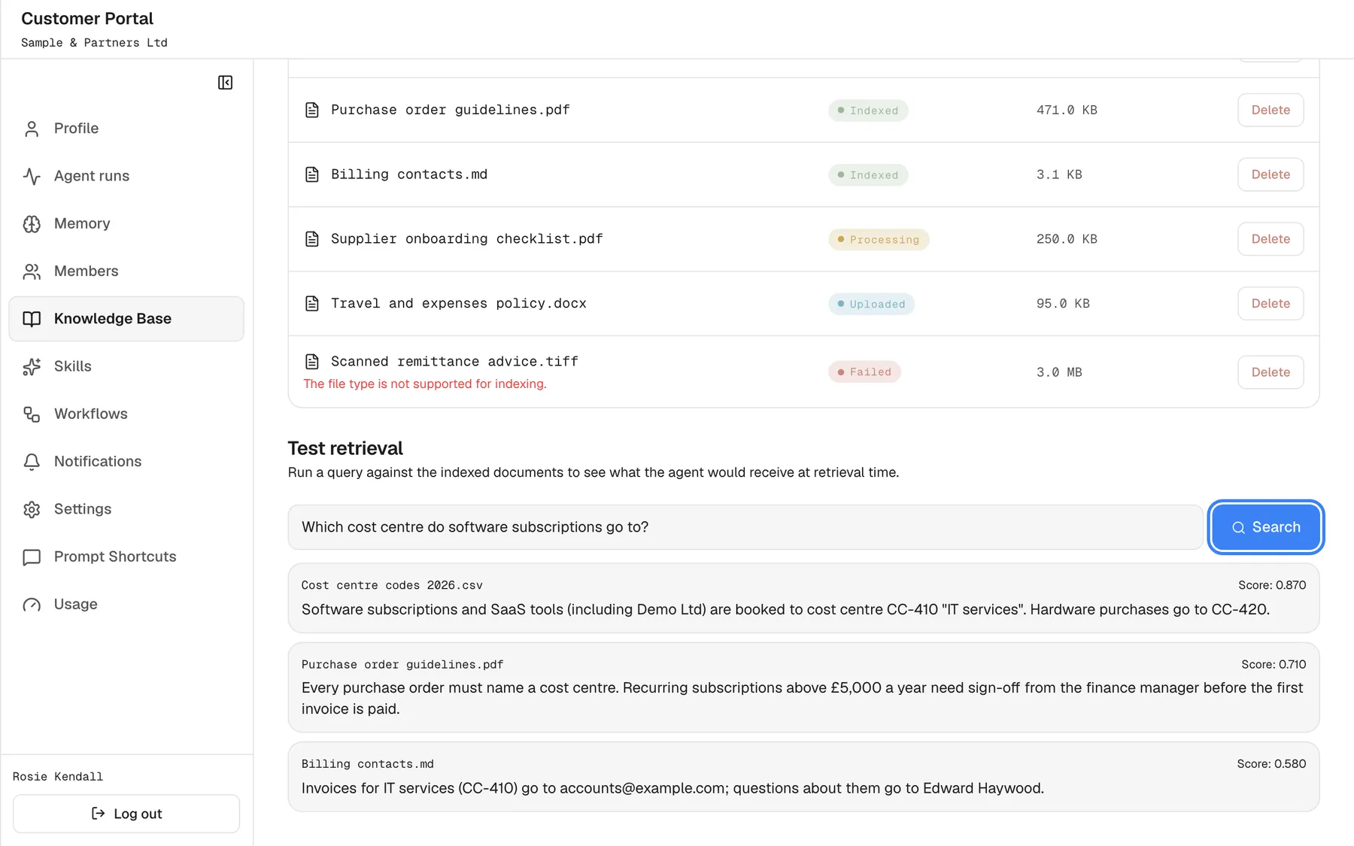The height and width of the screenshot is (846, 1354).
Task: Log out of the portal
Action: pyautogui.click(x=126, y=814)
